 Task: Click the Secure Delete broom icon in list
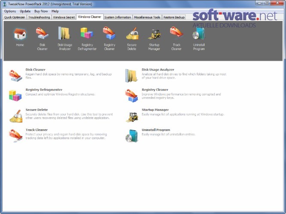(16, 116)
